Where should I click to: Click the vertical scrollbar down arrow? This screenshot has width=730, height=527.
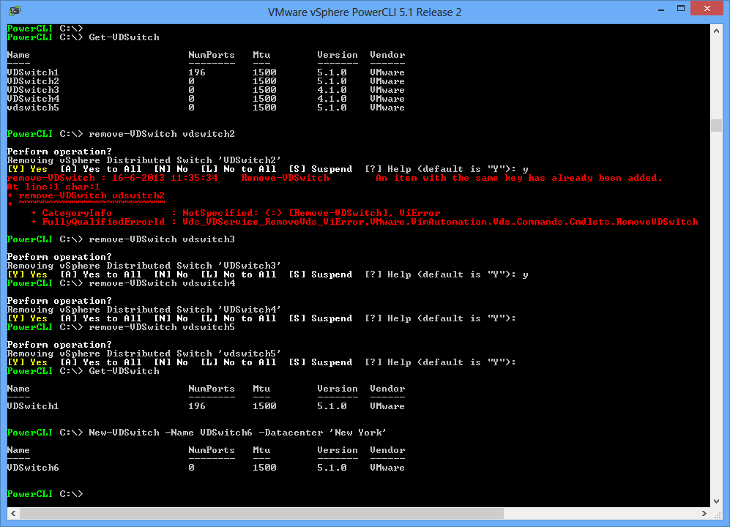tap(716, 501)
